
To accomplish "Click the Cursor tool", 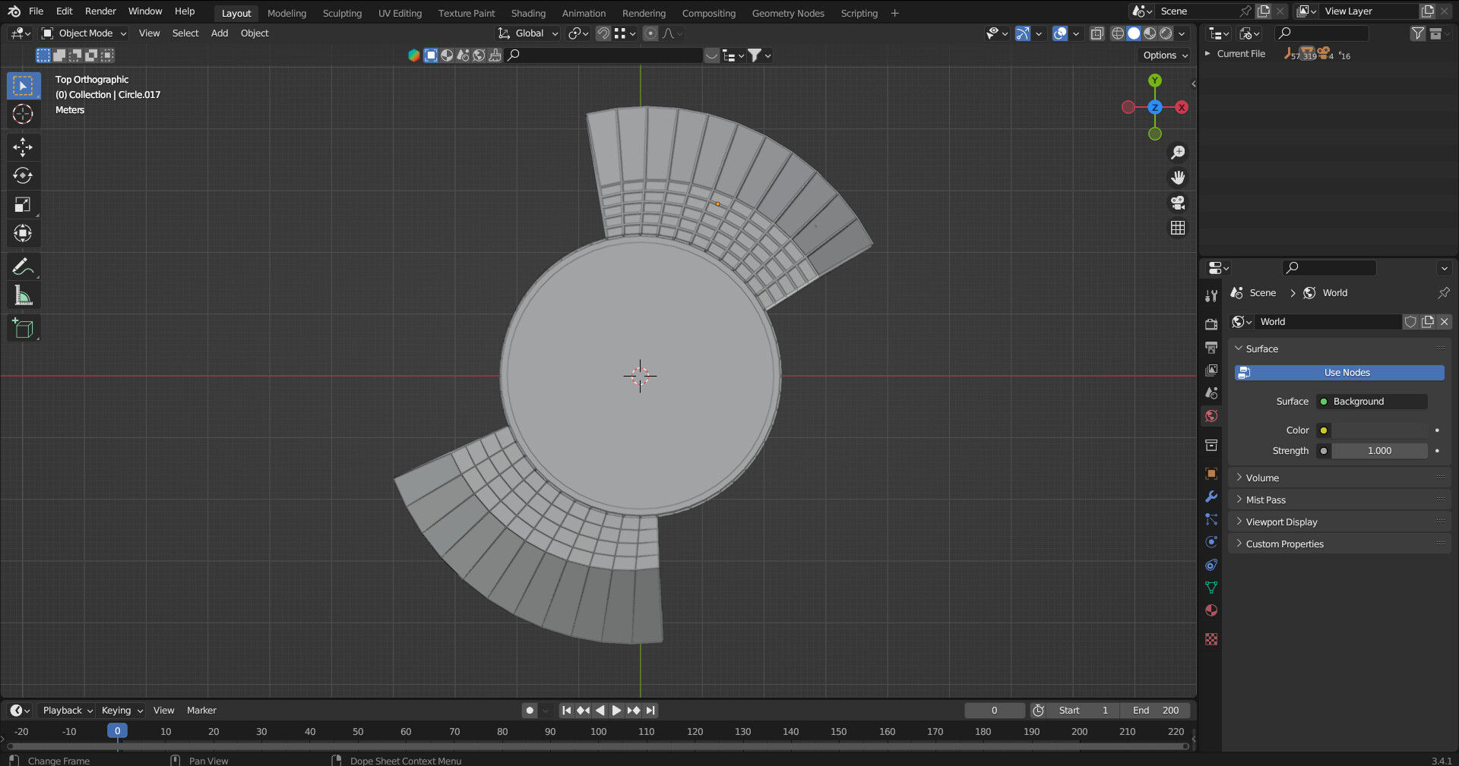I will pos(23,114).
